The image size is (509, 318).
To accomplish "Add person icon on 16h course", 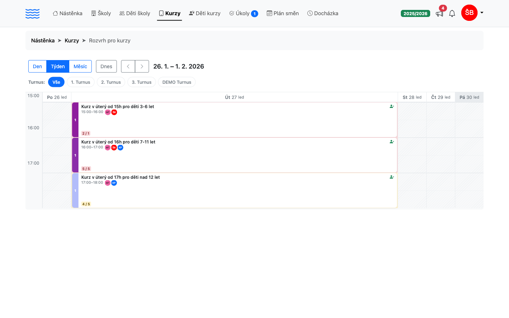I will point(392,142).
